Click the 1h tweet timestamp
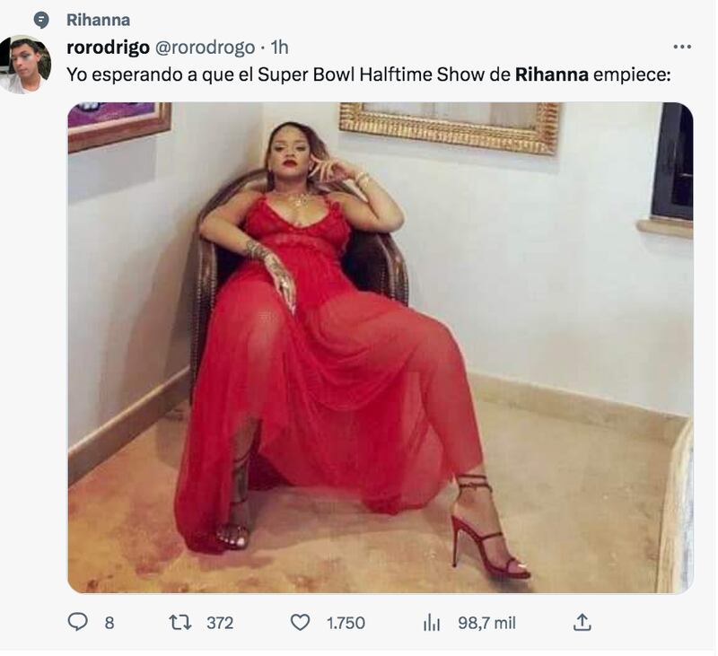The image size is (718, 656). tap(279, 48)
